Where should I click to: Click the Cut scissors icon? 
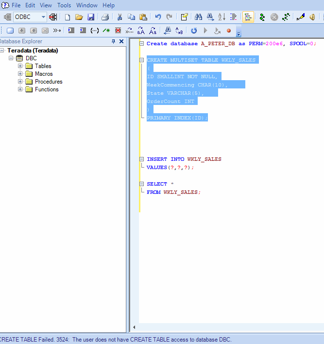[x=119, y=17]
